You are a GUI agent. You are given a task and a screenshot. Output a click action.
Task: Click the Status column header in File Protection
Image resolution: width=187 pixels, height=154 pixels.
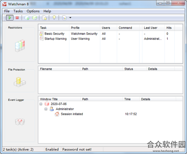pyautogui.click(x=135, y=69)
